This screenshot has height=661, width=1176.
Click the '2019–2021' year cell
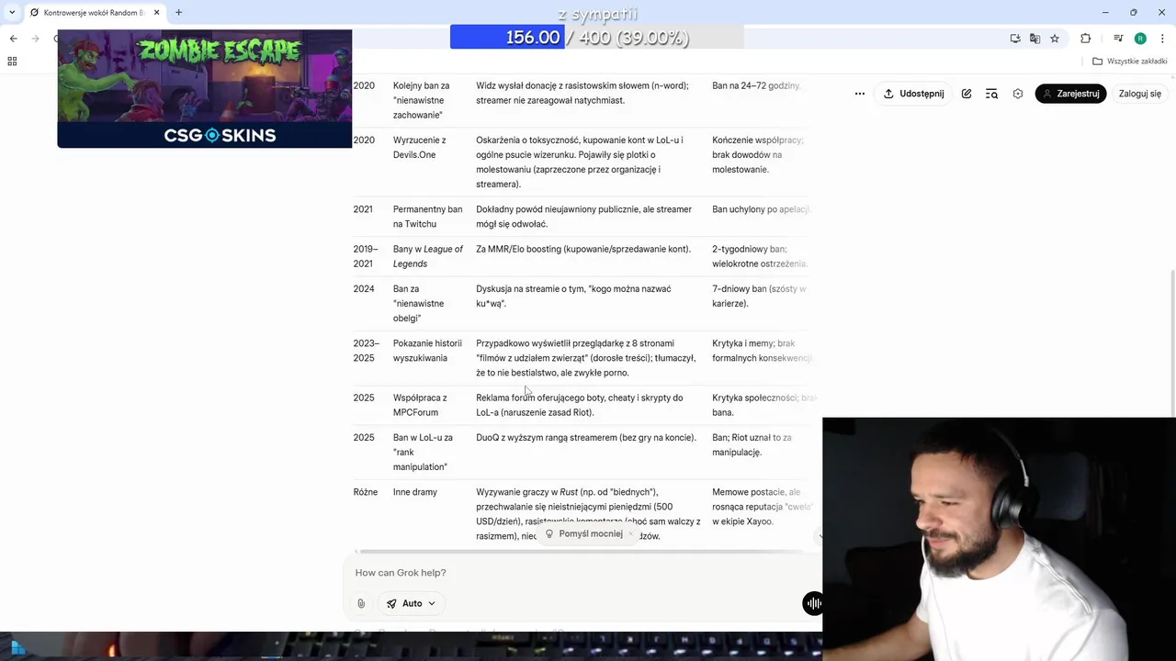coord(366,256)
